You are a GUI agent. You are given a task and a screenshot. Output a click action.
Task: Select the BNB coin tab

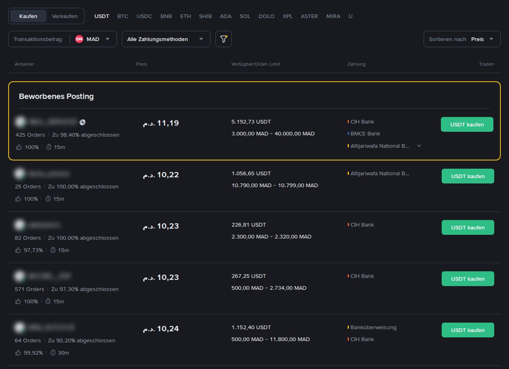tap(166, 16)
